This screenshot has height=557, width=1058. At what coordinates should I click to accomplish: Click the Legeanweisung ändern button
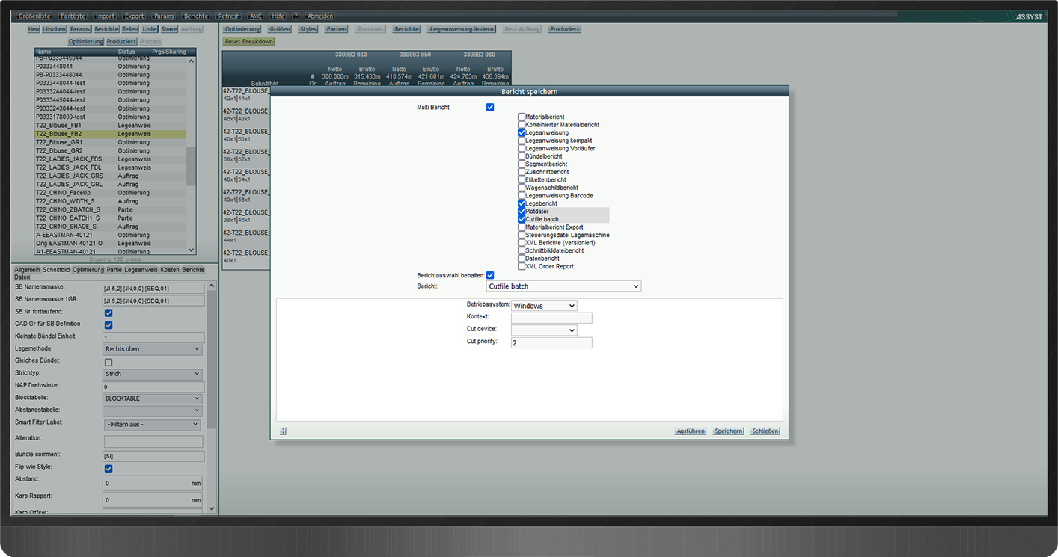click(x=462, y=29)
